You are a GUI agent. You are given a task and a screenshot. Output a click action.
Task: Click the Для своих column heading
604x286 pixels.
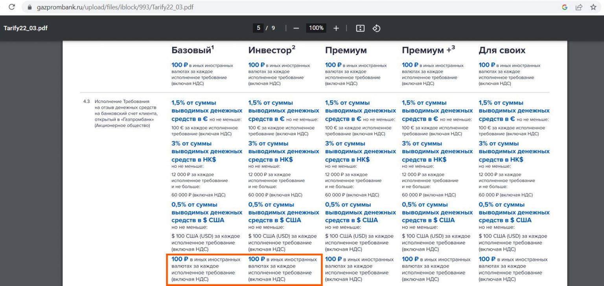pos(502,50)
